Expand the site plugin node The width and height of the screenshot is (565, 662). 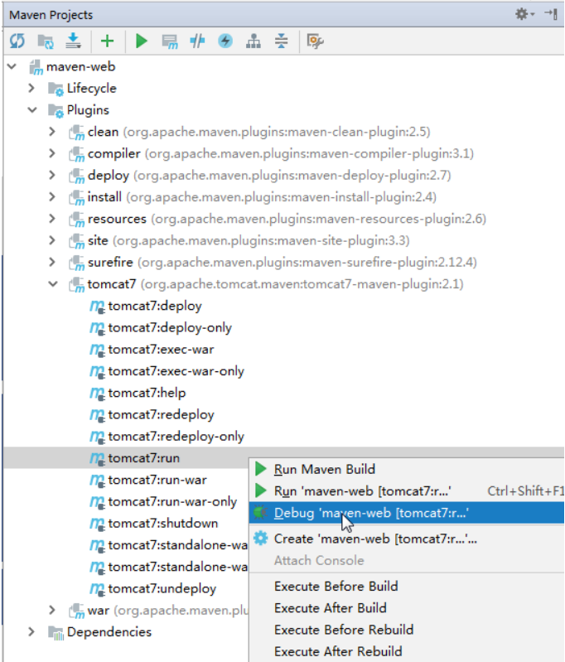pos(52,240)
